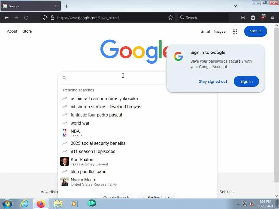The width and height of the screenshot is (279, 209).
Task: Click the Firefox address bar URL
Action: [x=88, y=18]
